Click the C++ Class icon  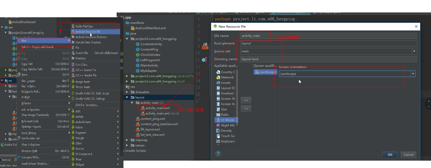[x=73, y=65]
